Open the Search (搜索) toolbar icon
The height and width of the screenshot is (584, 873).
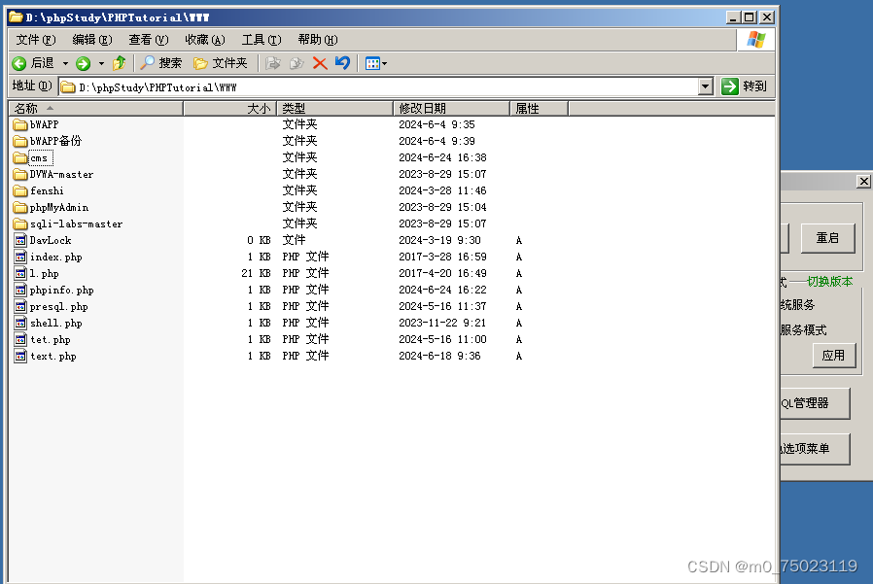pos(160,64)
